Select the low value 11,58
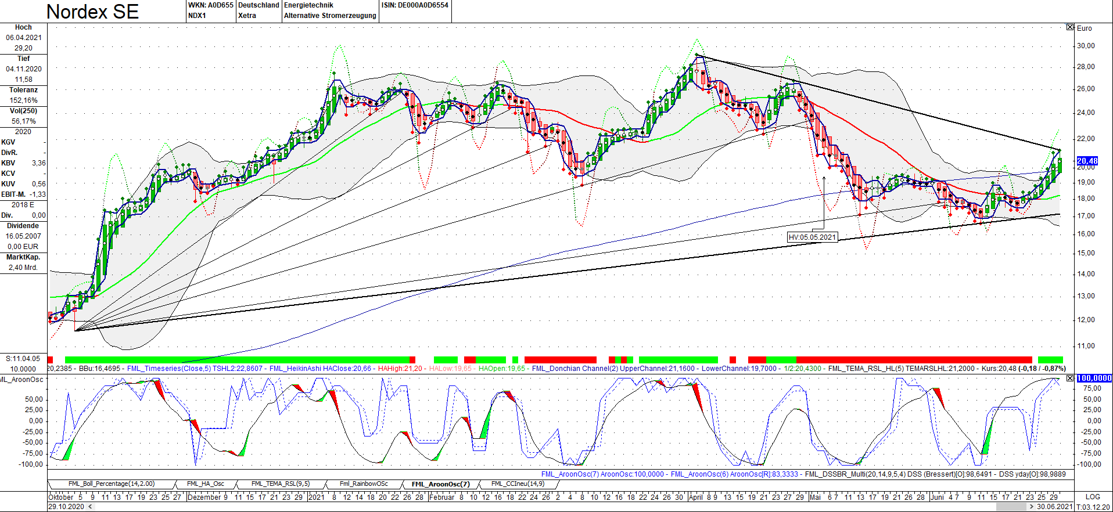This screenshot has height=512, width=1113. [x=24, y=80]
